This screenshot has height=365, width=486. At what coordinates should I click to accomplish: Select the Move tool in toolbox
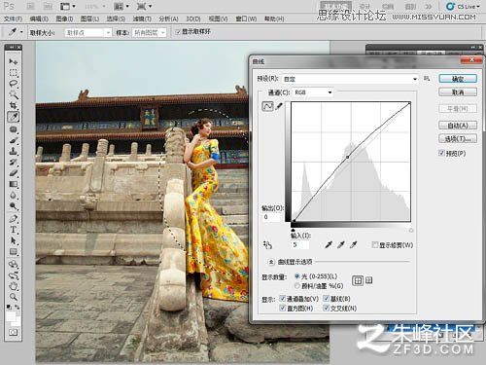(14, 61)
